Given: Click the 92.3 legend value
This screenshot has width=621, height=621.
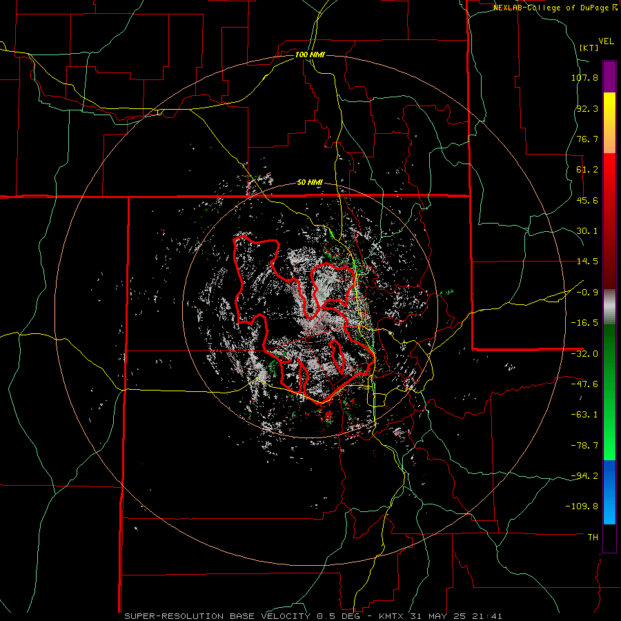Looking at the screenshot, I should coord(587,108).
